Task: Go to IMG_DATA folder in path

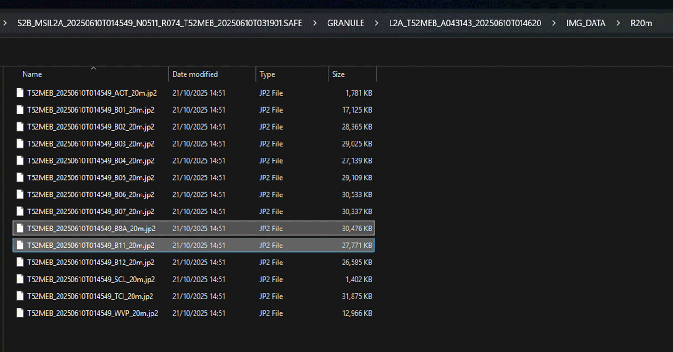Action: click(585, 23)
